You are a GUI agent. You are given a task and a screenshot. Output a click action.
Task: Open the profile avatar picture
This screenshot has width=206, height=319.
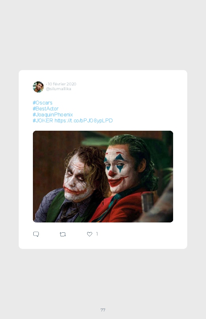(38, 87)
